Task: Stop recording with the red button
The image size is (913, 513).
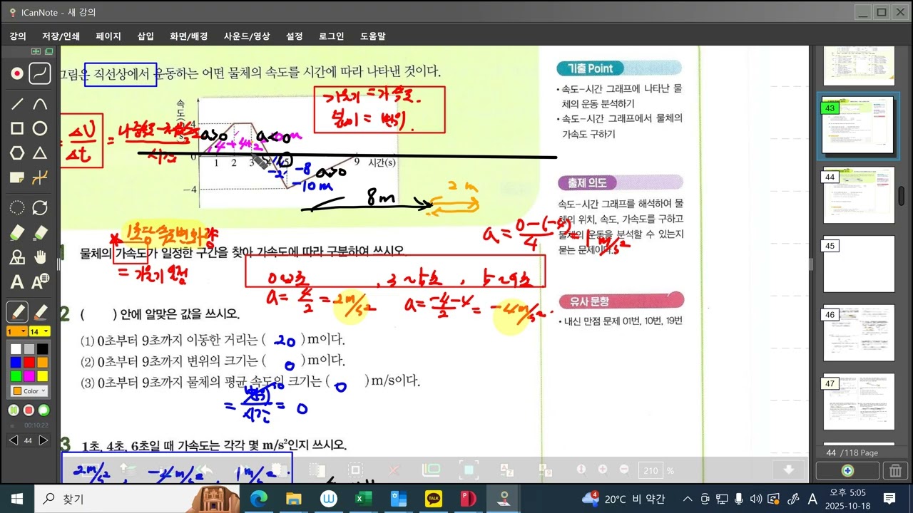Action: [29, 410]
